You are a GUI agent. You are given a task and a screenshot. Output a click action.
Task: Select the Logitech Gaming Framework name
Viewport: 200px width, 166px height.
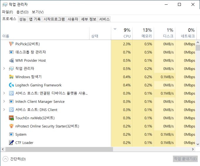tap(39, 85)
